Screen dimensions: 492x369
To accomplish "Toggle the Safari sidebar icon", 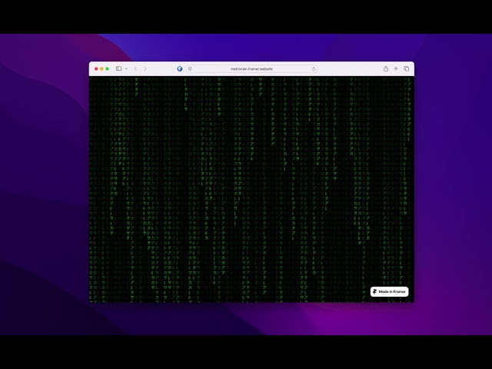I will pyautogui.click(x=118, y=68).
